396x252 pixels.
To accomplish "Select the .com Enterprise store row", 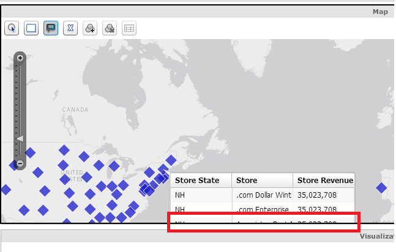I will pyautogui.click(x=263, y=209).
